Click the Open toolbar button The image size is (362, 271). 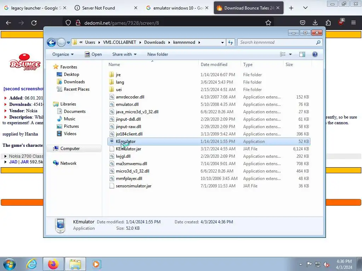pos(93,54)
